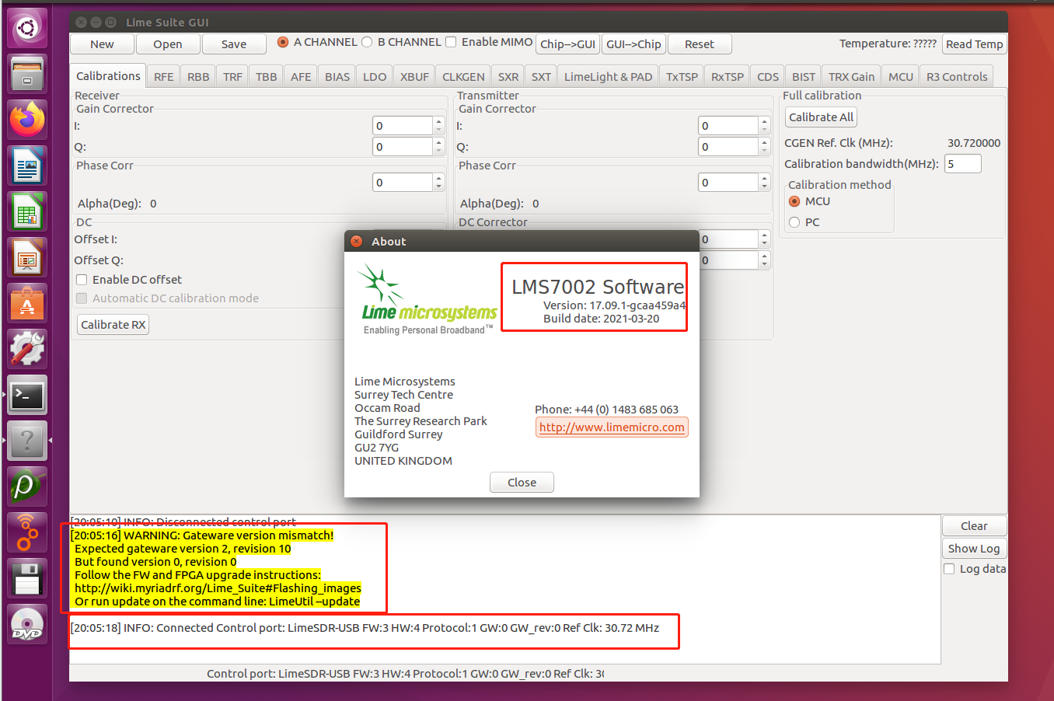
Task: Click the Calibration bandwidth input field
Action: tap(962, 164)
